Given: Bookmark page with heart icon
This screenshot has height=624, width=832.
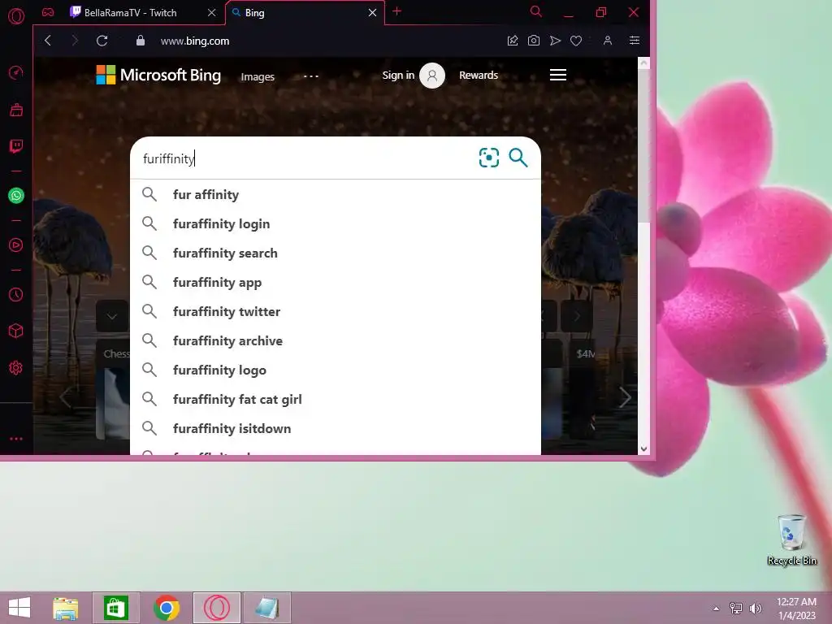Looking at the screenshot, I should coord(576,41).
